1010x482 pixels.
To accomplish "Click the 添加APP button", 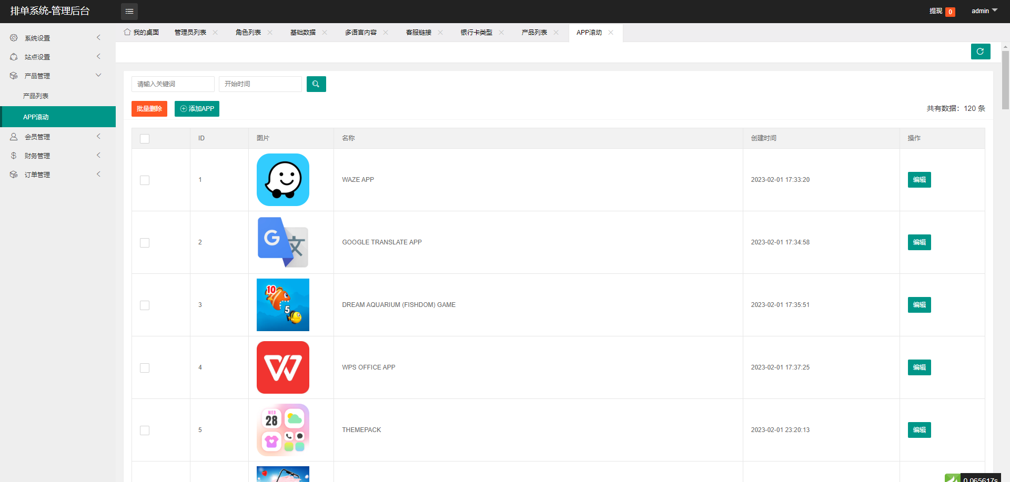I will 197,109.
